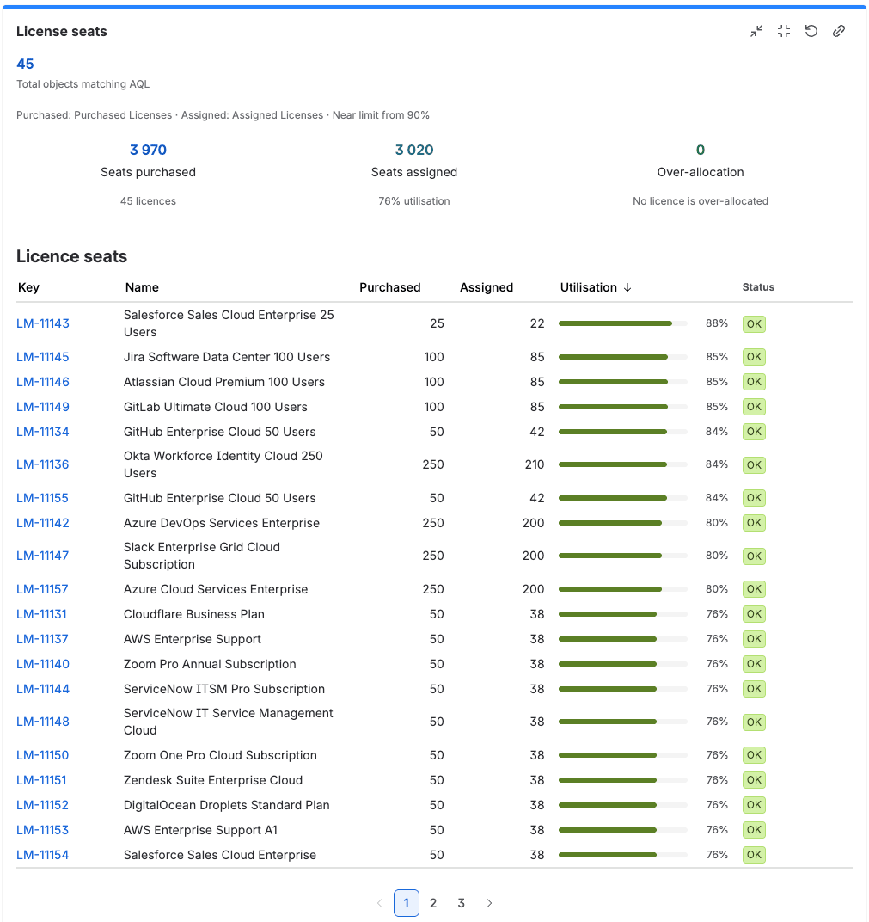Click utilisation bar for Salesforce 25 Users
869x922 pixels.
tap(623, 323)
